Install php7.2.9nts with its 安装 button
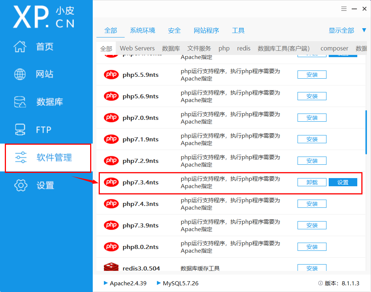371x292 pixels. [312, 161]
